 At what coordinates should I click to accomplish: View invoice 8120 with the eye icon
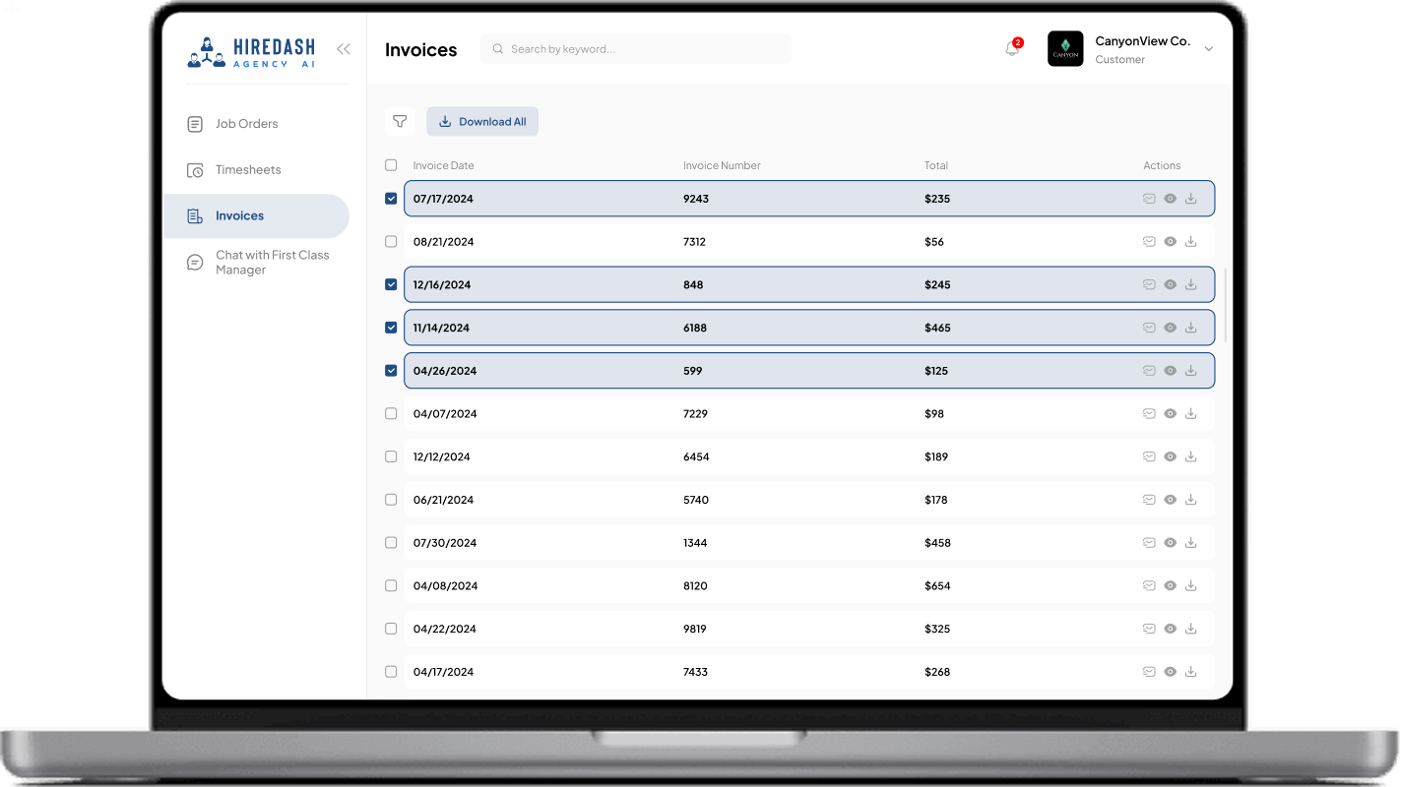tap(1171, 585)
